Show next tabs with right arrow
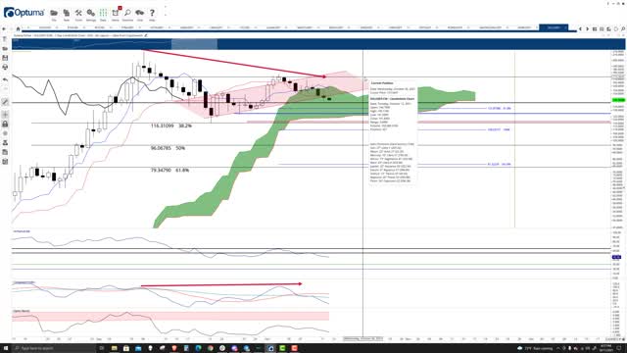The image size is (627, 353). pos(587,28)
